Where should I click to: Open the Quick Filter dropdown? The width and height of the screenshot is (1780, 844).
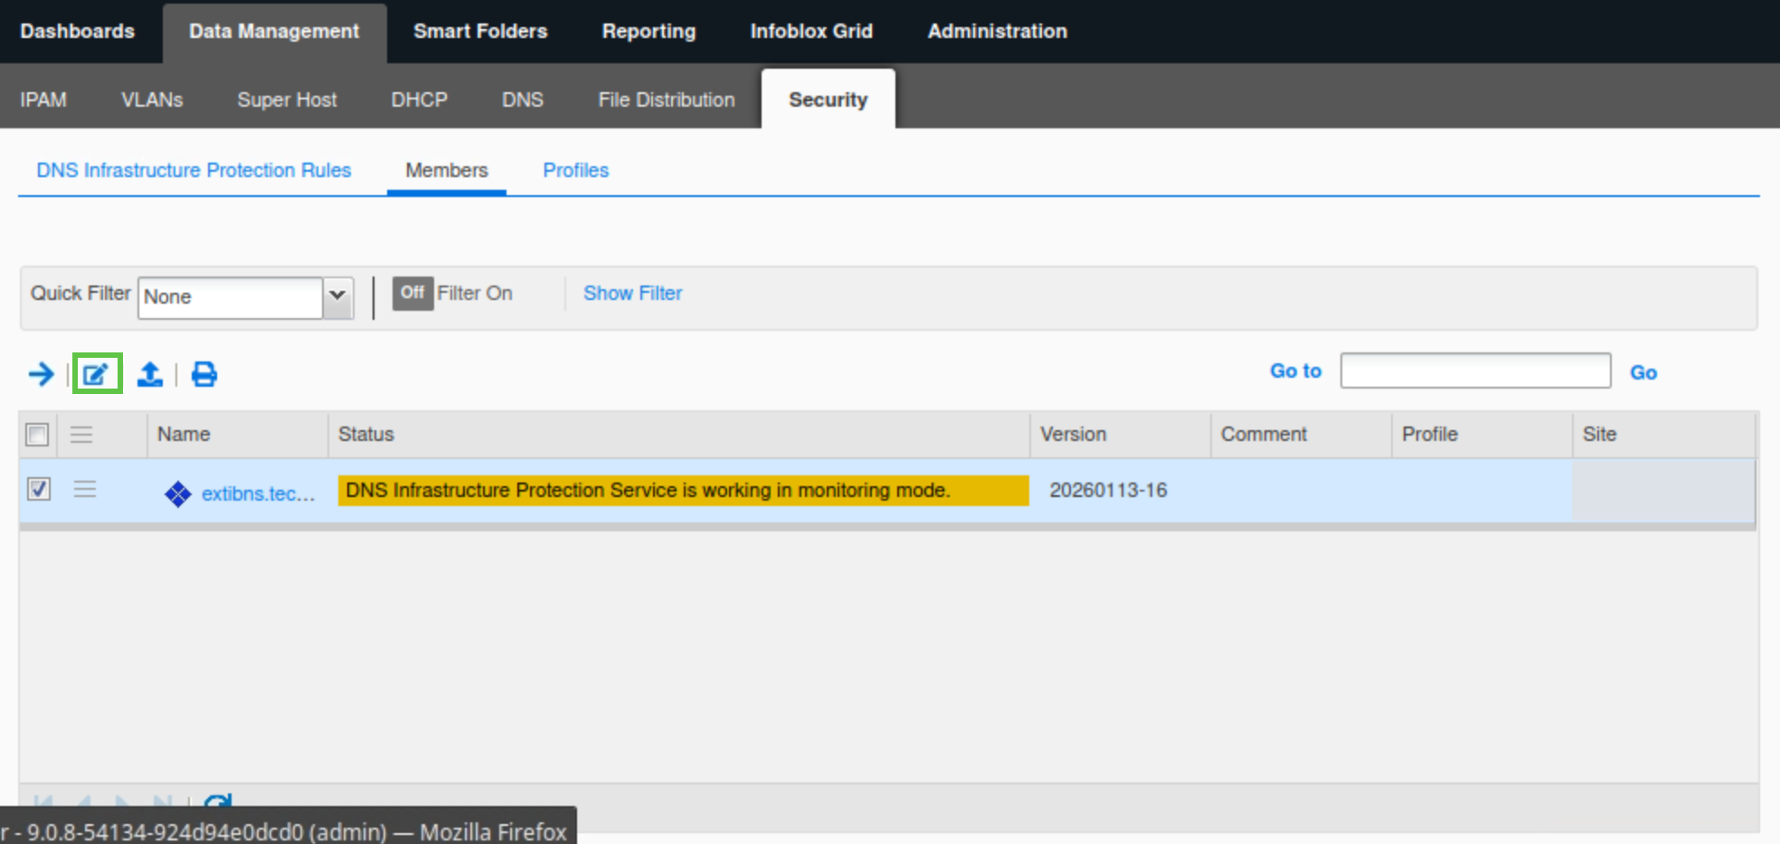point(337,297)
